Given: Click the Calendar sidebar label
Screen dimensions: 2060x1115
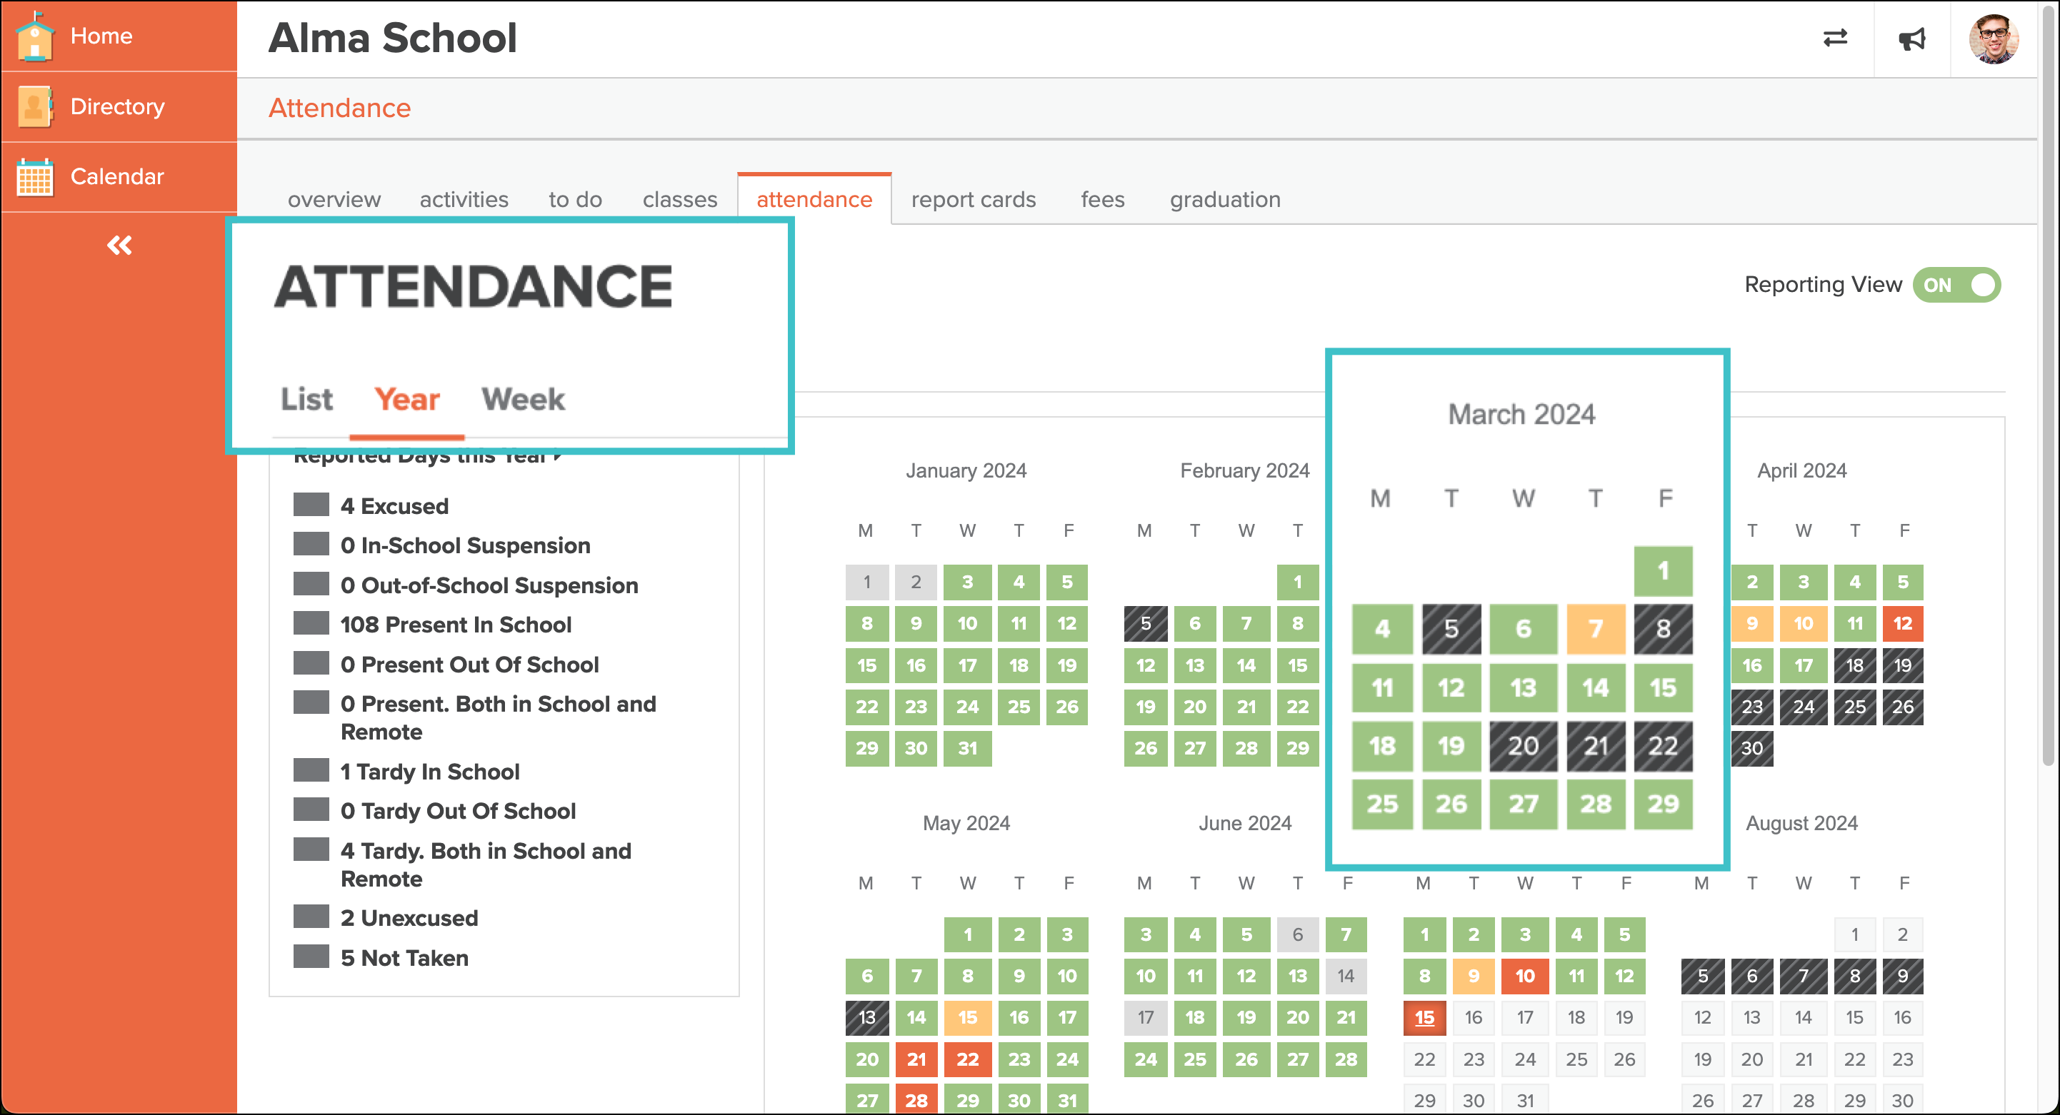Looking at the screenshot, I should pyautogui.click(x=116, y=176).
